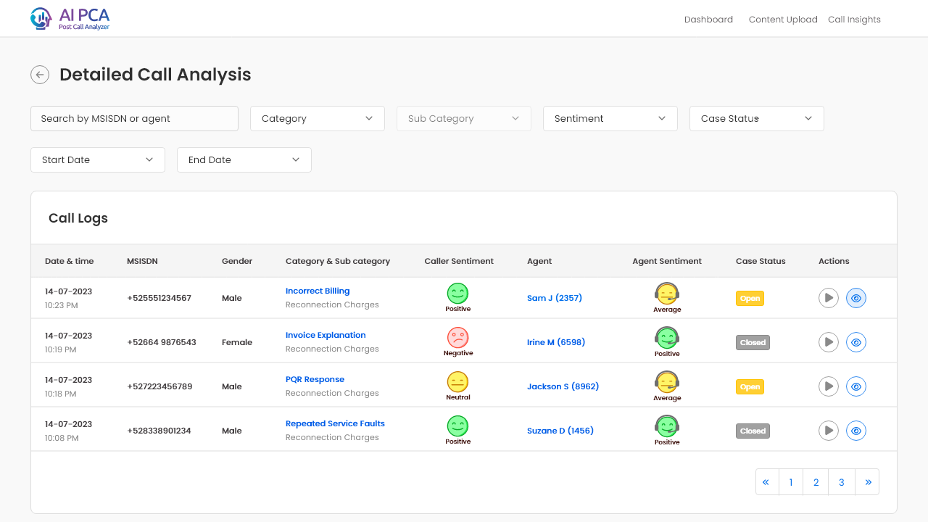Click MSISDN +525551234567
The height and width of the screenshot is (522, 928).
tap(159, 298)
